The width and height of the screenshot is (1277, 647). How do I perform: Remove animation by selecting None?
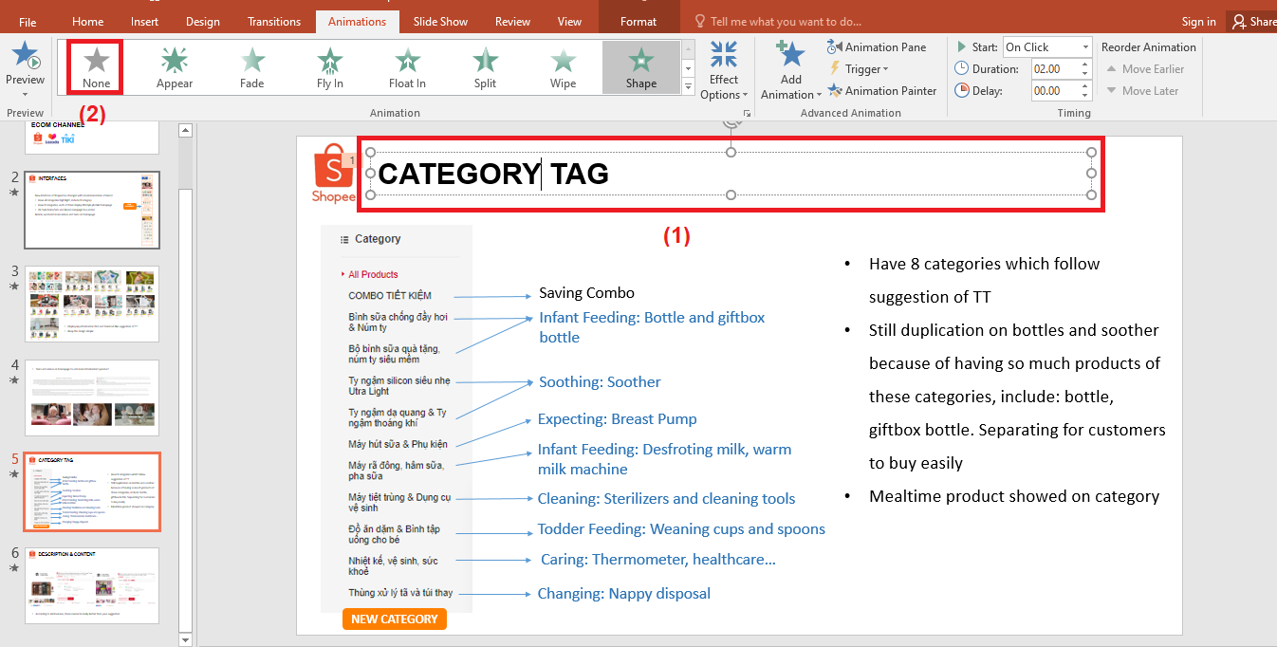click(96, 66)
